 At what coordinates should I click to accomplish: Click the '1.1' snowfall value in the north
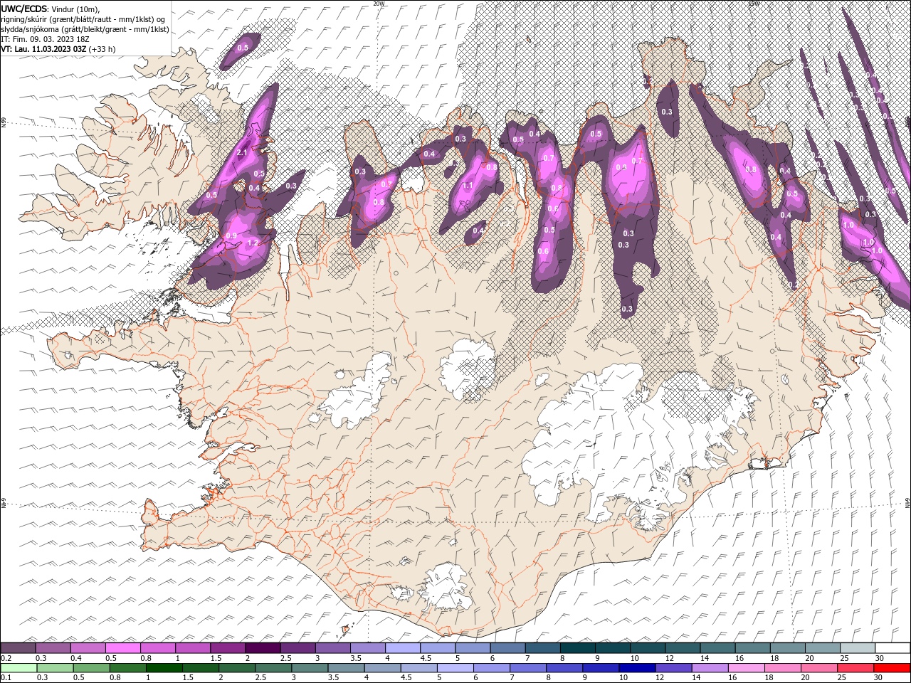[468, 185]
